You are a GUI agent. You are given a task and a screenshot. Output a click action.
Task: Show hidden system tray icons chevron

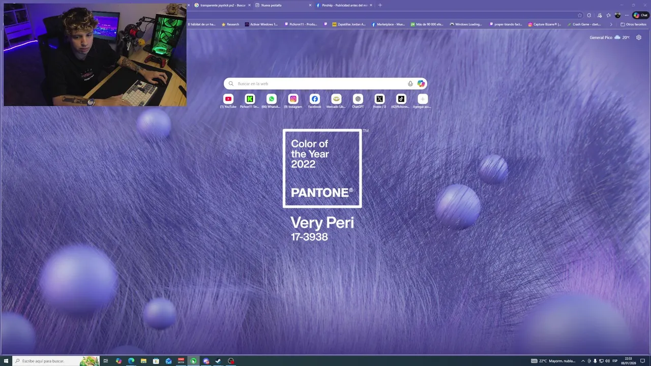[x=583, y=361]
